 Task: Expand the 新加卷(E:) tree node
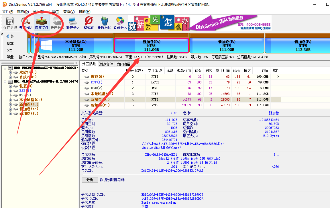(10, 109)
